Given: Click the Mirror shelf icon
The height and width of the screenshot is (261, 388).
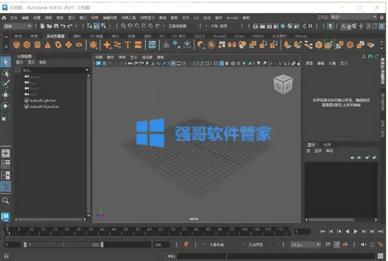Looking at the screenshot, I should coord(232,45).
